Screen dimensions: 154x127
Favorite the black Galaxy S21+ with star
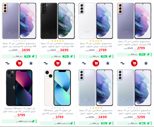tap(69, 63)
